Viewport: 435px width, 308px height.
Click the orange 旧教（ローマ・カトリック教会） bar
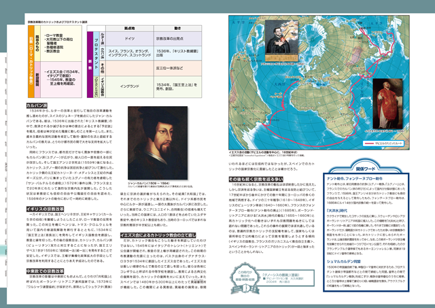31,62
